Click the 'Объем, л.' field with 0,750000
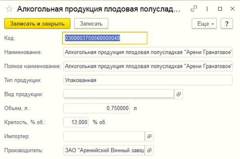This screenshot has height=159, width=240. (96, 108)
